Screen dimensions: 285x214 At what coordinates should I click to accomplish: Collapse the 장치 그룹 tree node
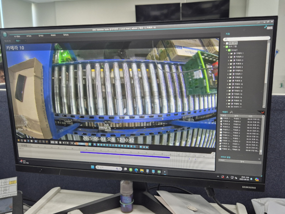[x=224, y=46]
